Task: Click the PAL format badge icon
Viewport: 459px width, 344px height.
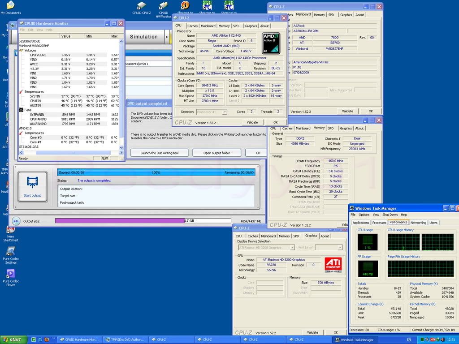Action: click(16, 221)
